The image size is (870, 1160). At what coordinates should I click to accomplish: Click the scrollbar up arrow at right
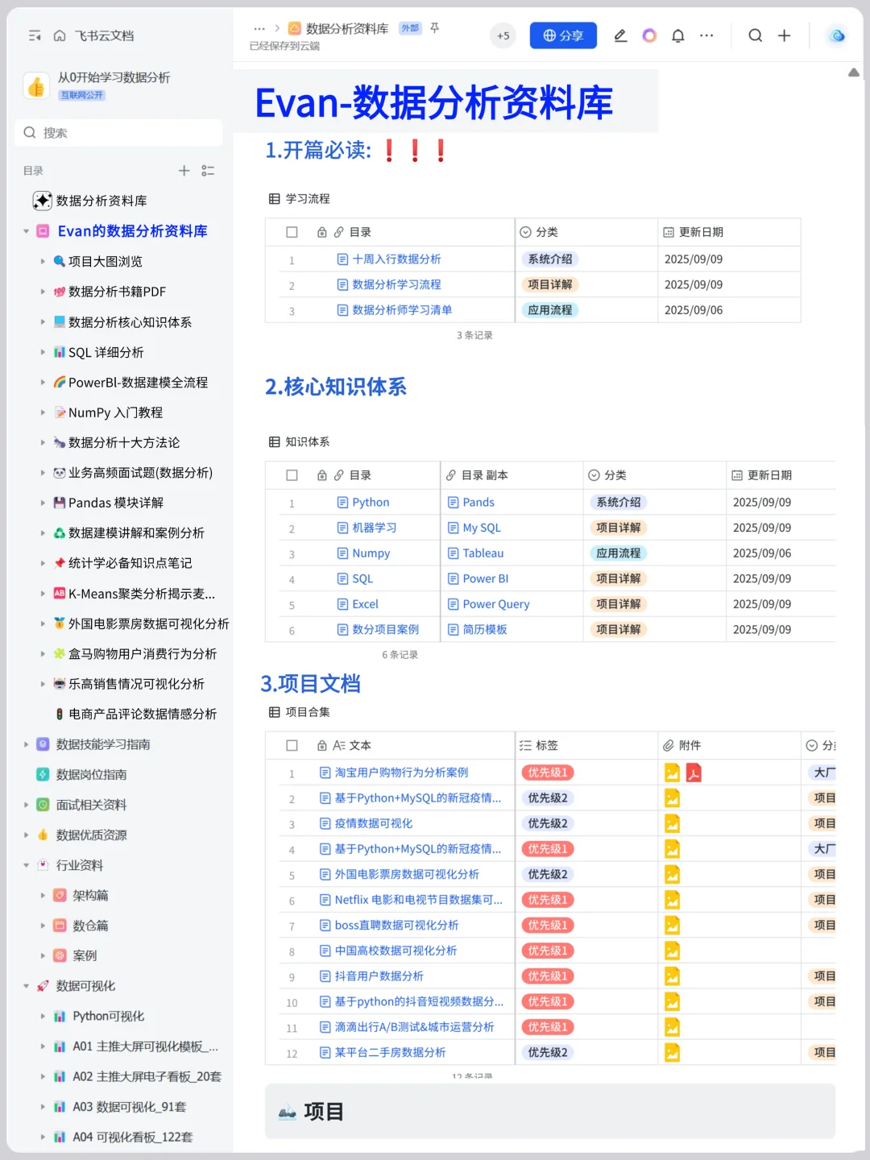pos(854,72)
